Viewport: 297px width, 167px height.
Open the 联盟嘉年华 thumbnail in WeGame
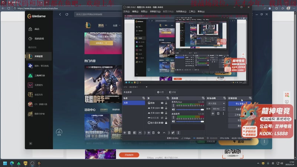(x=103, y=84)
